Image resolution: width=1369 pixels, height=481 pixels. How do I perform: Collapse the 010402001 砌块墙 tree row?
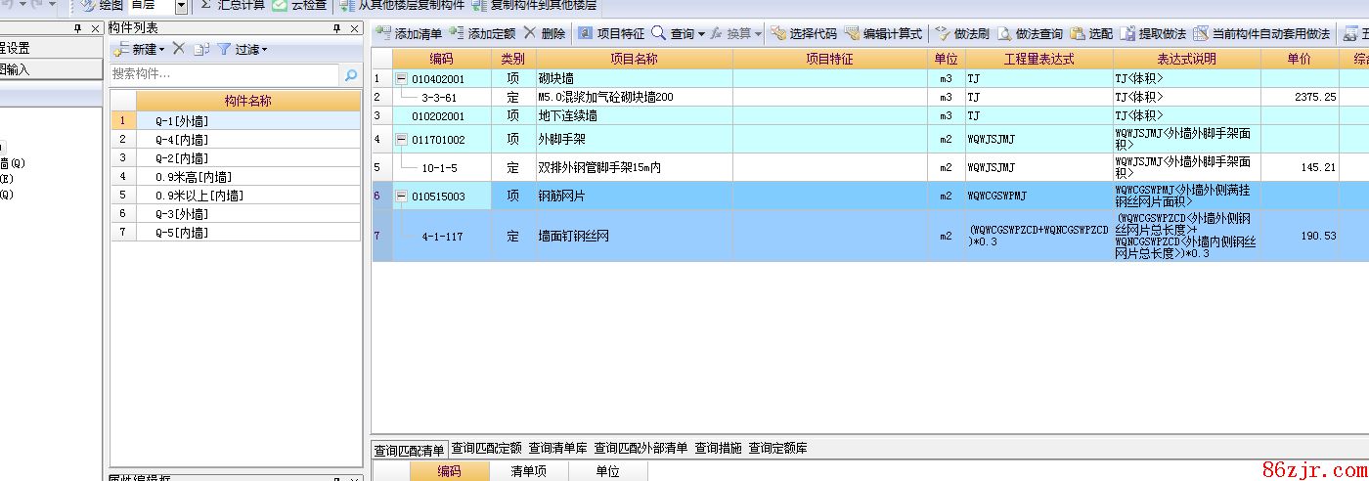click(x=401, y=78)
